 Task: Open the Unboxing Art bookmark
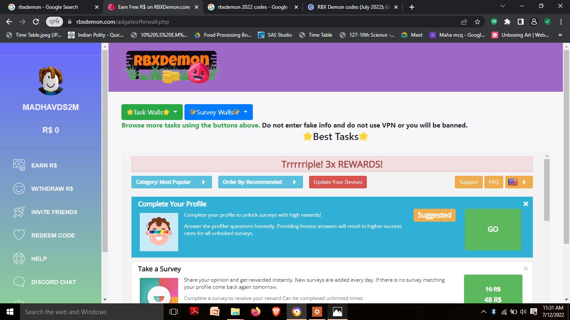[x=520, y=35]
